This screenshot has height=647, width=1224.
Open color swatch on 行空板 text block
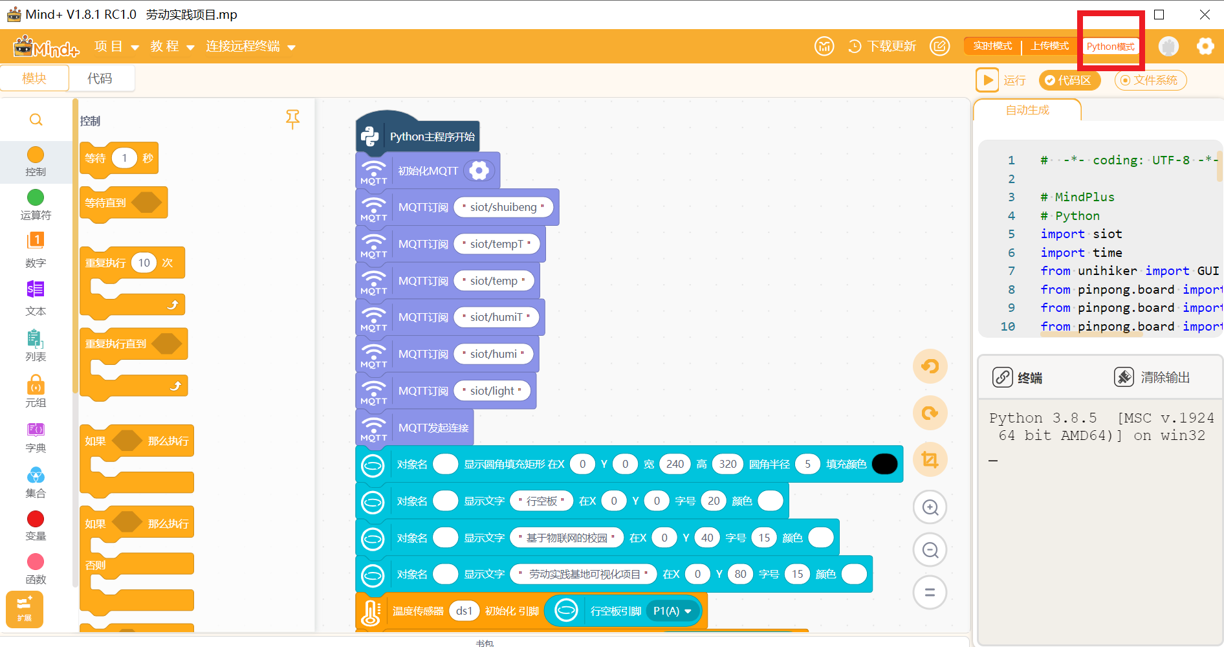(x=770, y=501)
